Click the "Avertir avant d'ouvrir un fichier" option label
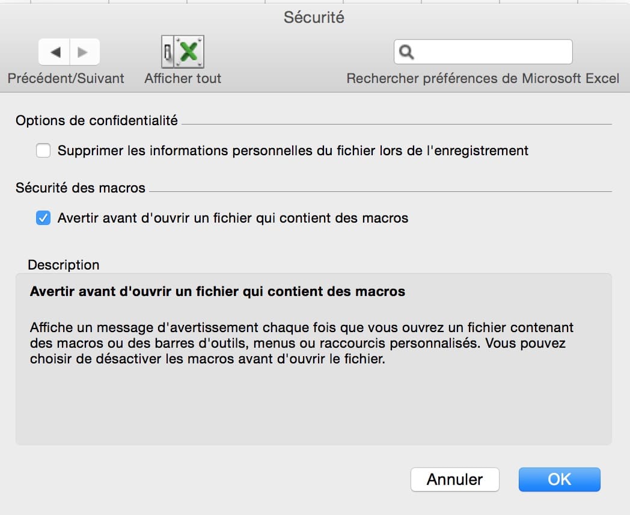The image size is (630, 515). point(233,218)
